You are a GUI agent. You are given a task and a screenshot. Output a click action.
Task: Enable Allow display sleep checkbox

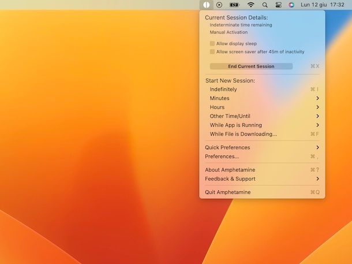click(x=212, y=43)
